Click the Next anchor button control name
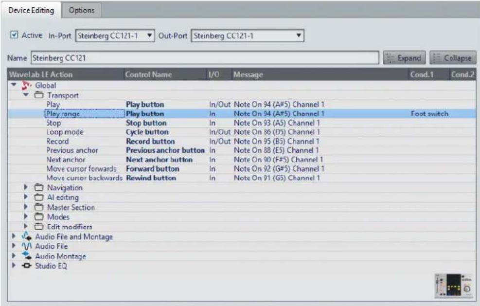The width and height of the screenshot is (480, 306). point(159,160)
